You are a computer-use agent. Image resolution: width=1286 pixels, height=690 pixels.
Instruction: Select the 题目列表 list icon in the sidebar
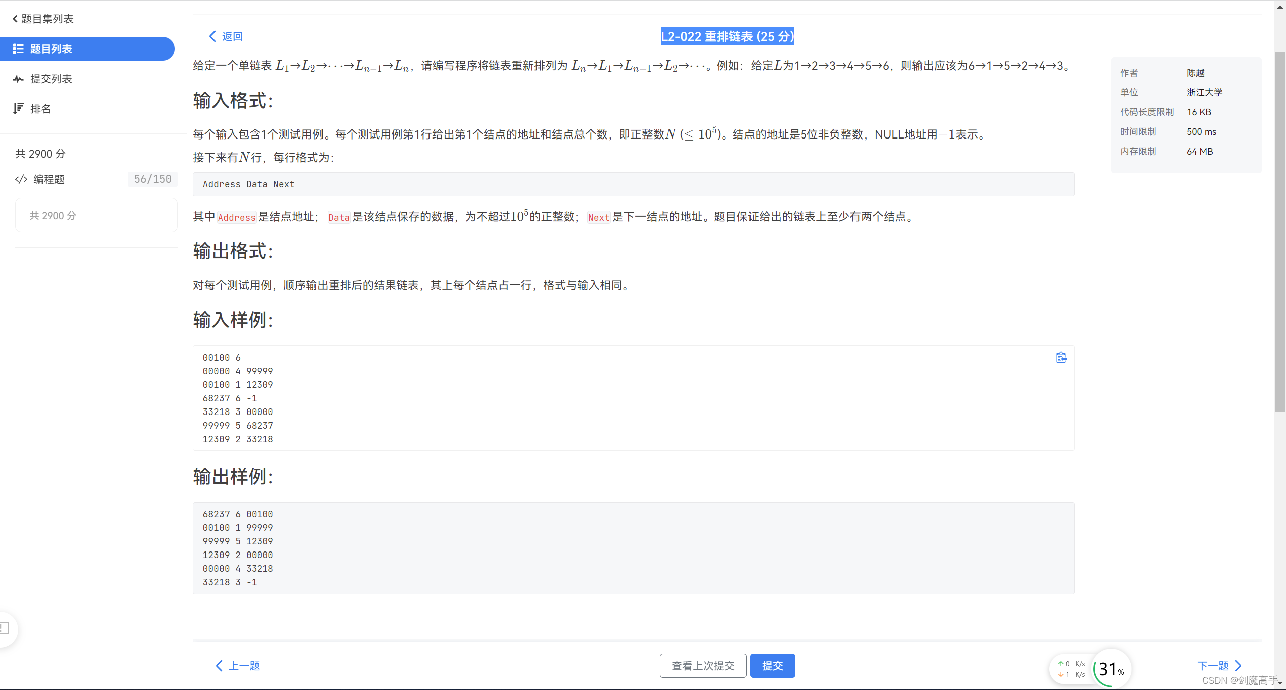[19, 48]
